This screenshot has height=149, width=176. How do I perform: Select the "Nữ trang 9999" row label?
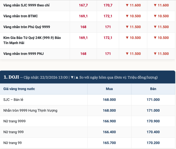click(14, 121)
